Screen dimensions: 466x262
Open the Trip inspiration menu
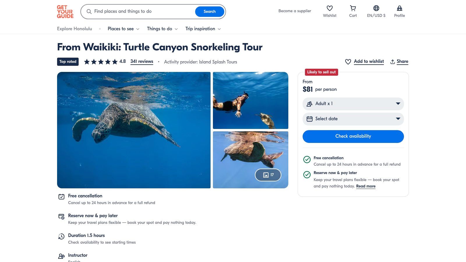(x=203, y=29)
